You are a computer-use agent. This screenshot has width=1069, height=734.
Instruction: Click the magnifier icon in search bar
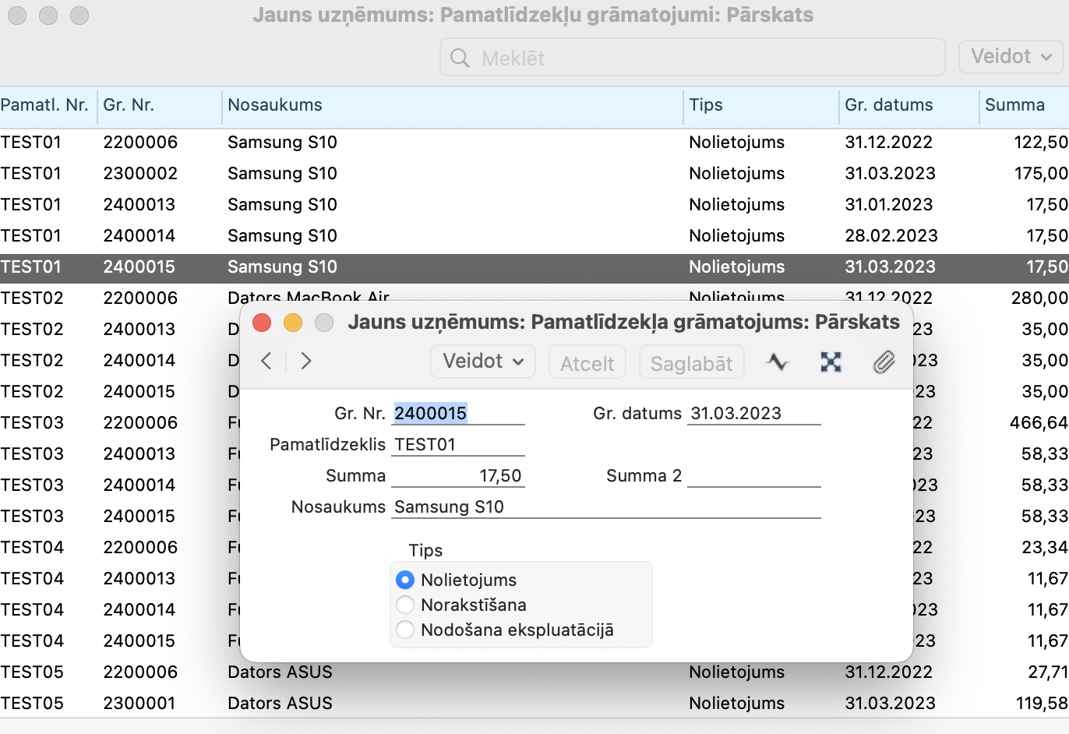click(460, 58)
